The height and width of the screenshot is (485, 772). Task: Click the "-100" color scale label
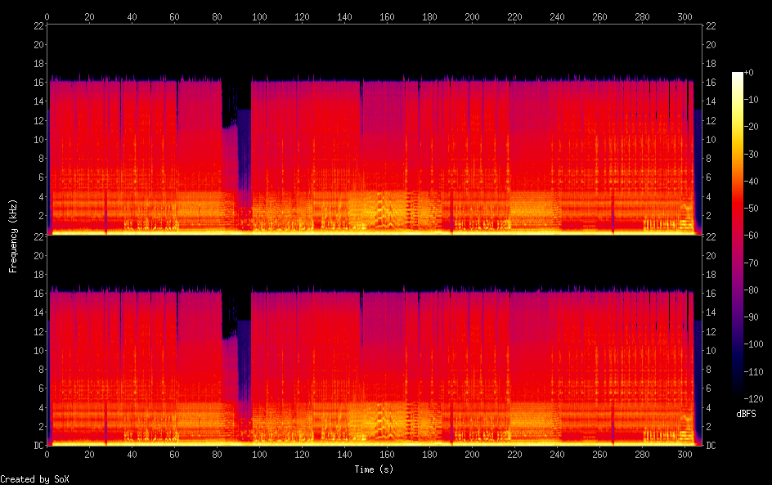(x=753, y=344)
